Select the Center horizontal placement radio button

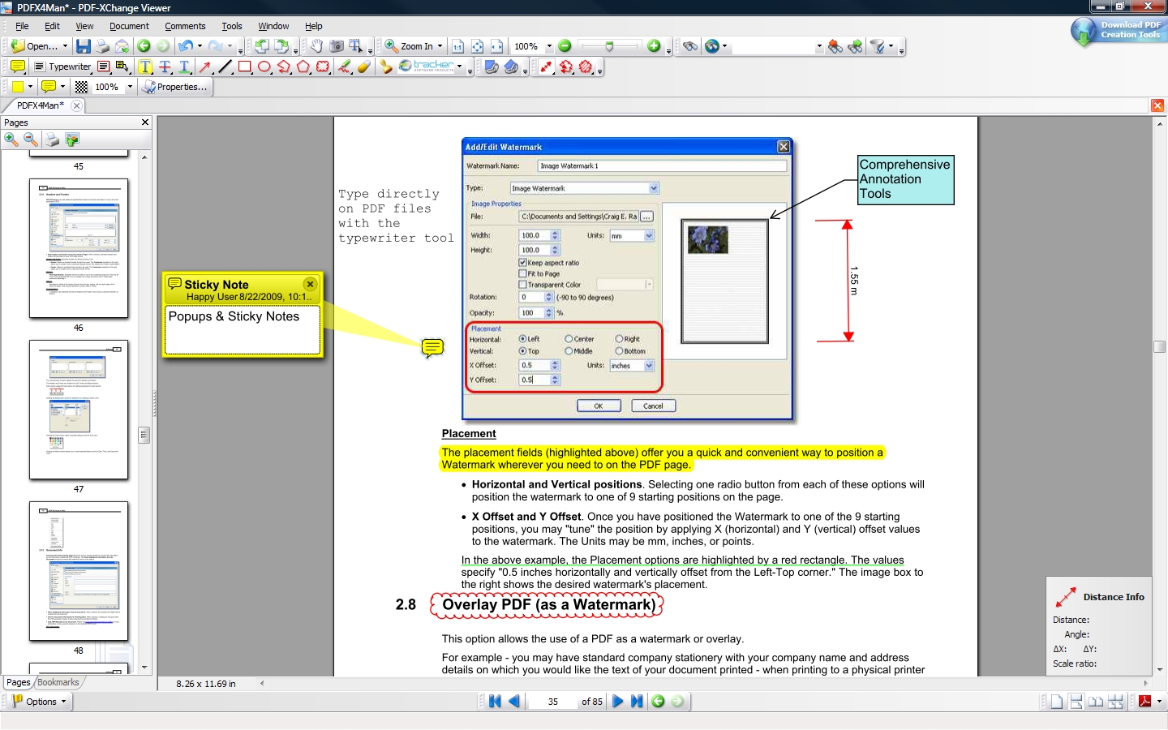[569, 339]
